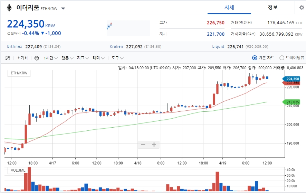
Task: Open the ETH/KRW market selector dropdown arrow
Action: pos(63,8)
